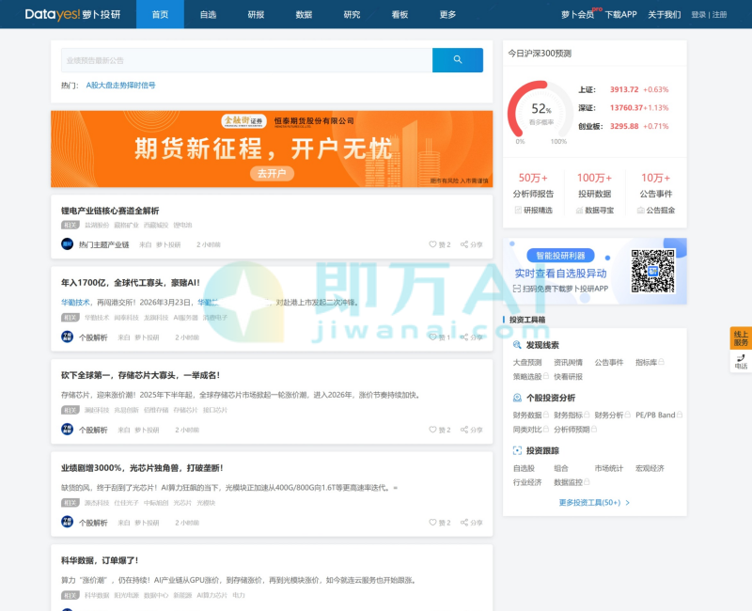Viewport: 752px width, 611px height.
Task: Click the 去开户 banner button
Action: pos(272,172)
